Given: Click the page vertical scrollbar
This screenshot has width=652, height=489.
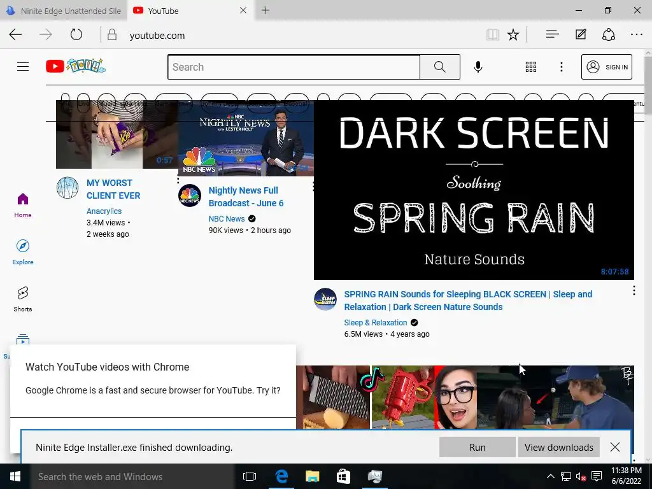Looking at the screenshot, I should [648, 256].
